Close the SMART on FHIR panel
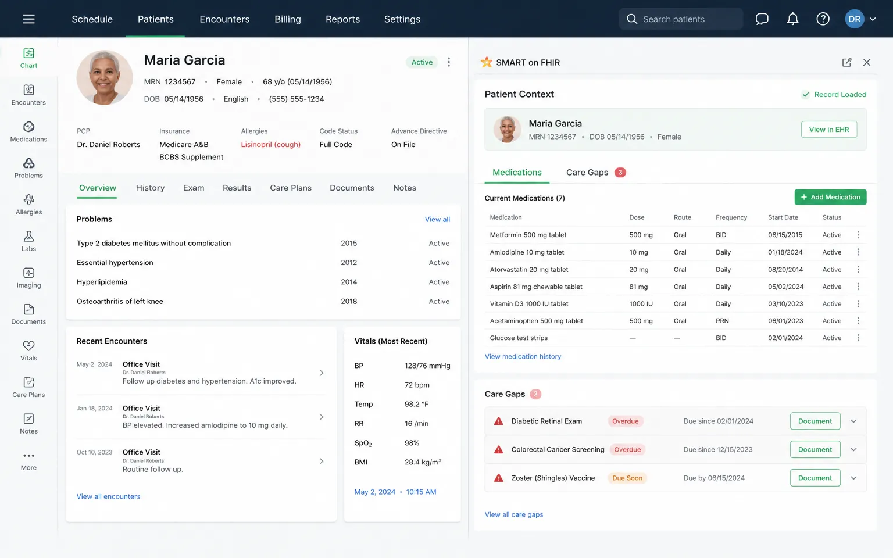The width and height of the screenshot is (893, 558). pyautogui.click(x=867, y=62)
